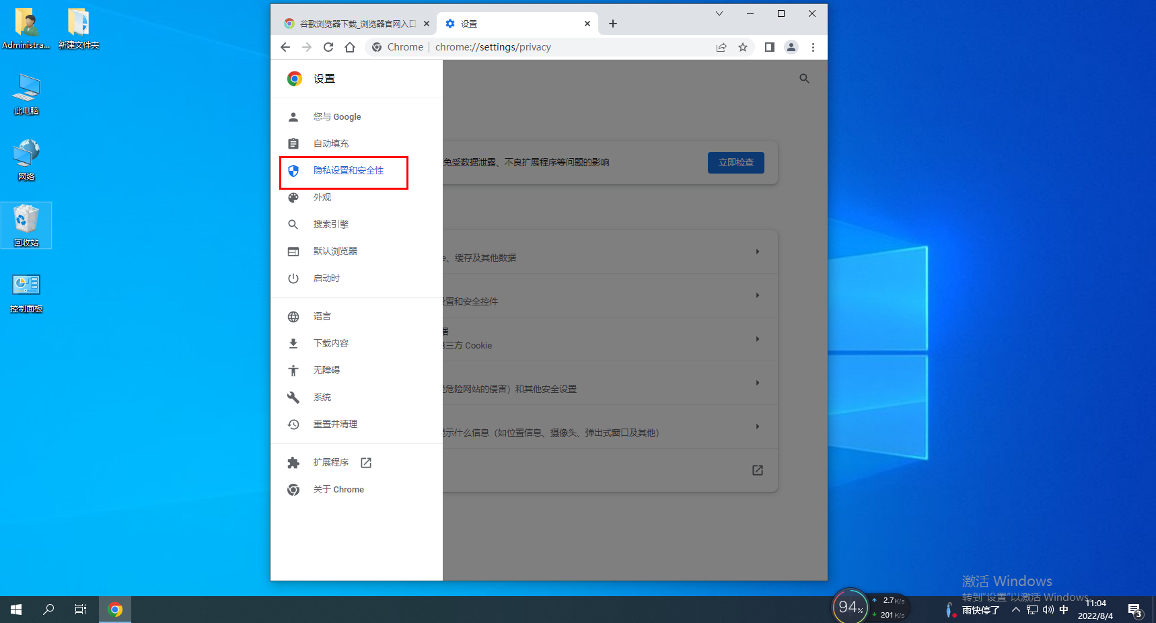The image size is (1156, 623).
Task: Open the Windows Start button
Action: pyautogui.click(x=15, y=609)
